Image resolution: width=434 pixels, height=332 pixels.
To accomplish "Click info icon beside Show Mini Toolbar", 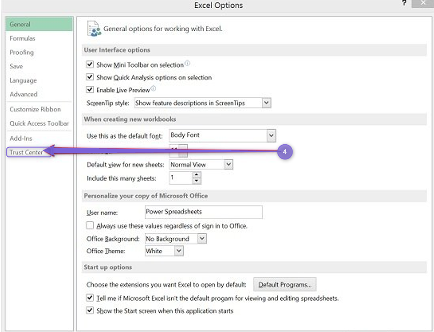I will [187, 63].
